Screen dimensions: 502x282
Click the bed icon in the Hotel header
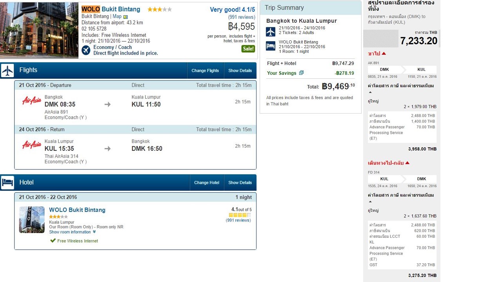click(7, 183)
